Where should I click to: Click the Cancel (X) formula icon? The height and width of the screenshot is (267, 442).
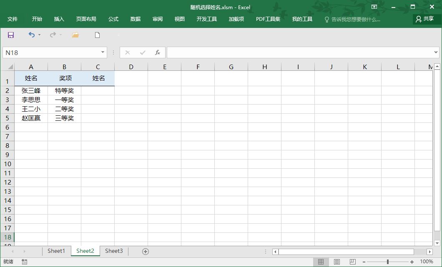128,52
